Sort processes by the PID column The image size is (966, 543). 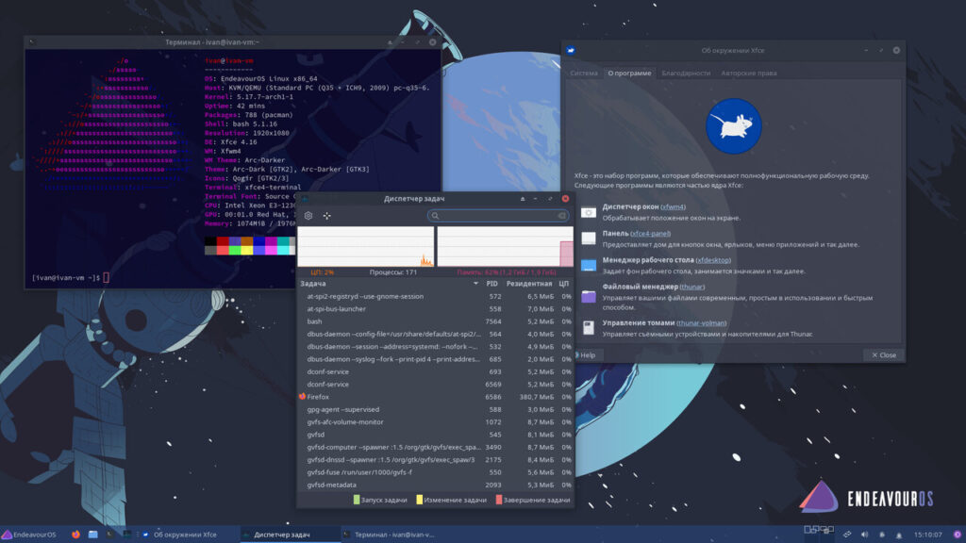coord(491,283)
